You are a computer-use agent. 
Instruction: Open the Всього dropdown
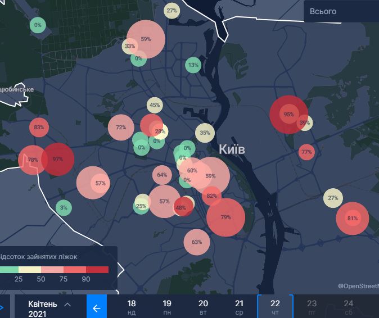click(x=341, y=11)
